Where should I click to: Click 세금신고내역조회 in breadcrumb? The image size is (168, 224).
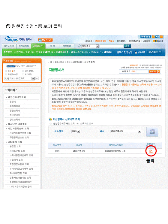(74, 62)
